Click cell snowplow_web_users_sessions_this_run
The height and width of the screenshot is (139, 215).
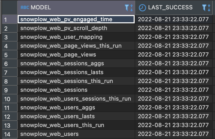[76, 99]
